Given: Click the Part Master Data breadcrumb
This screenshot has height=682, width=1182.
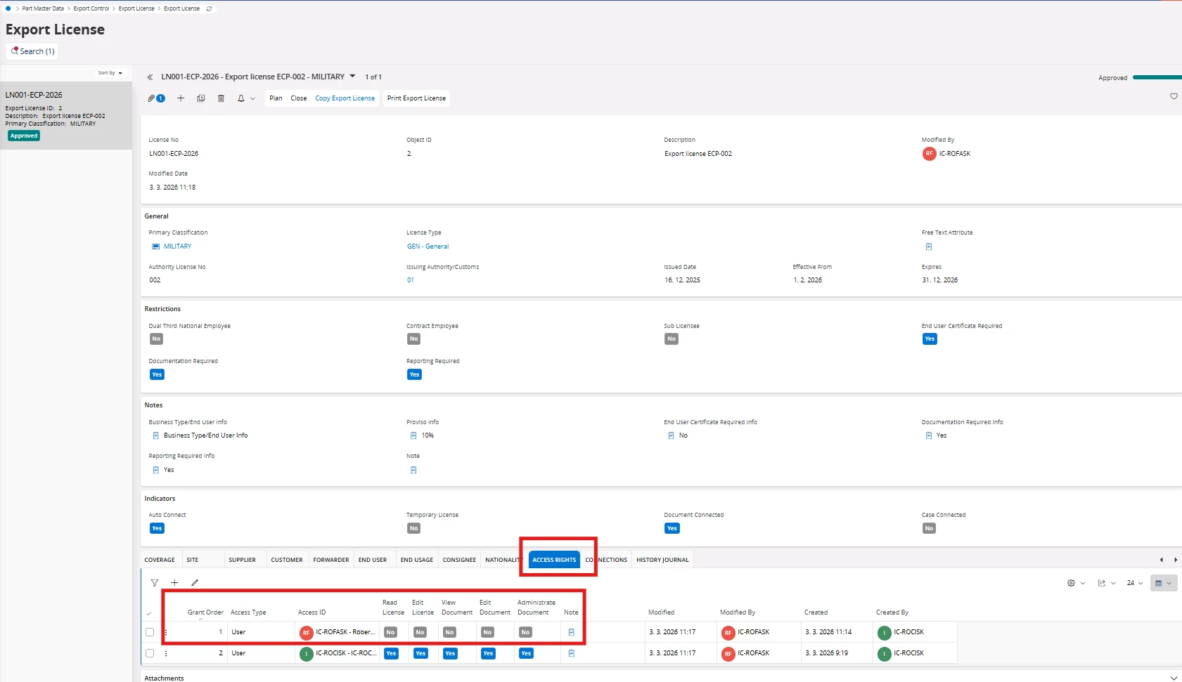Looking at the screenshot, I should tap(43, 8).
